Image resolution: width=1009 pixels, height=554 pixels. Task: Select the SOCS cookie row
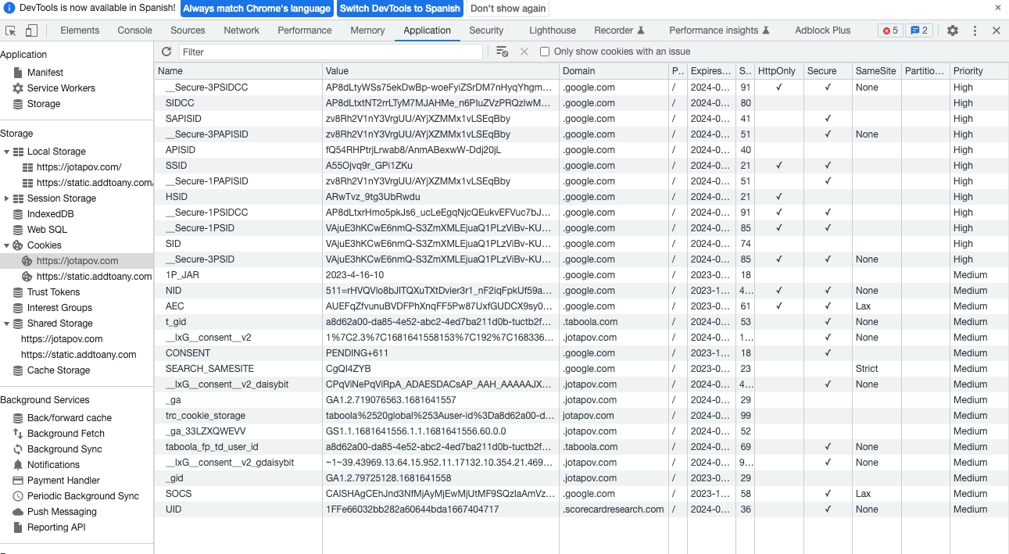(581, 494)
